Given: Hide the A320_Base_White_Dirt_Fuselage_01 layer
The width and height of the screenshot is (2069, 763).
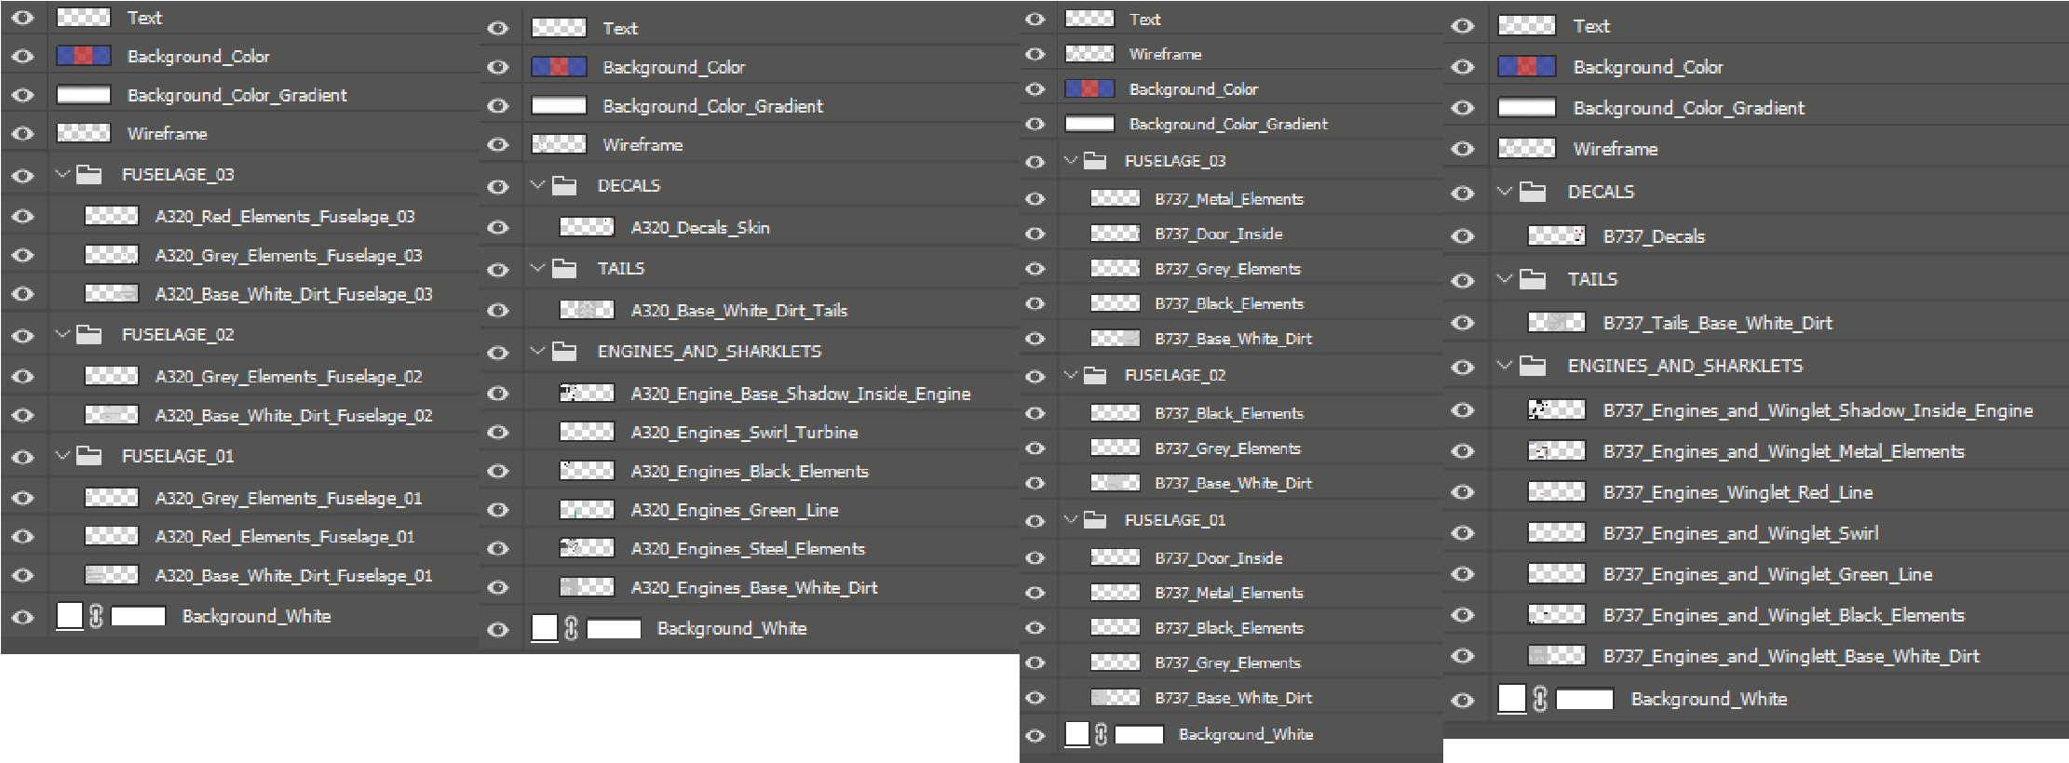Looking at the screenshot, I should [x=22, y=575].
